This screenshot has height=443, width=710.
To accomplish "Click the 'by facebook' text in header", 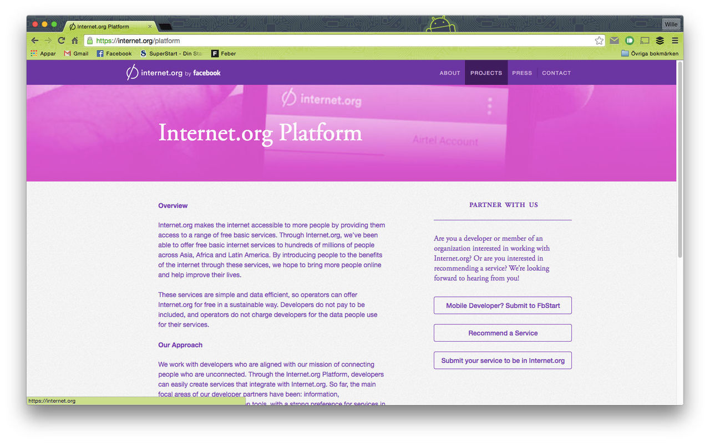I will (202, 73).
